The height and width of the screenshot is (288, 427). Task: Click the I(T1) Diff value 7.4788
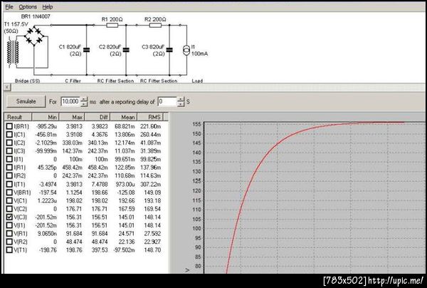(100, 184)
